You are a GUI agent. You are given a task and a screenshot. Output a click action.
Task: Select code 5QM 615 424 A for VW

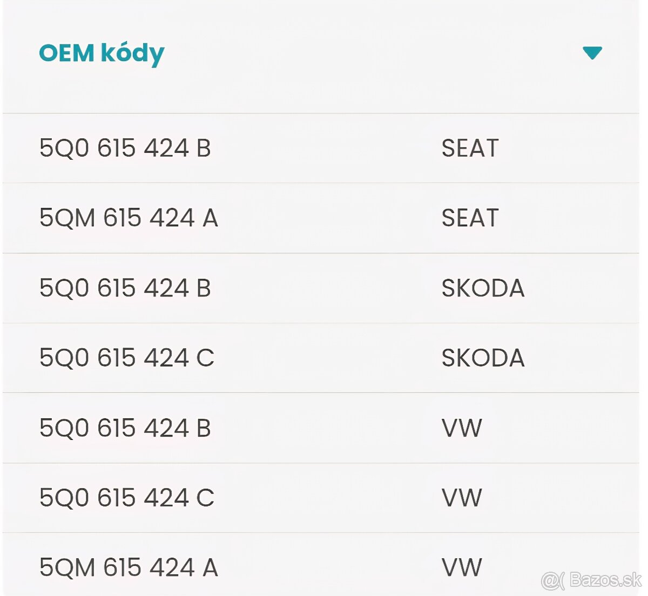tap(128, 566)
